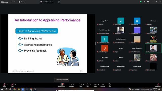Click Iffanaura participant tile
The image size is (162, 91).
(x=153, y=21)
